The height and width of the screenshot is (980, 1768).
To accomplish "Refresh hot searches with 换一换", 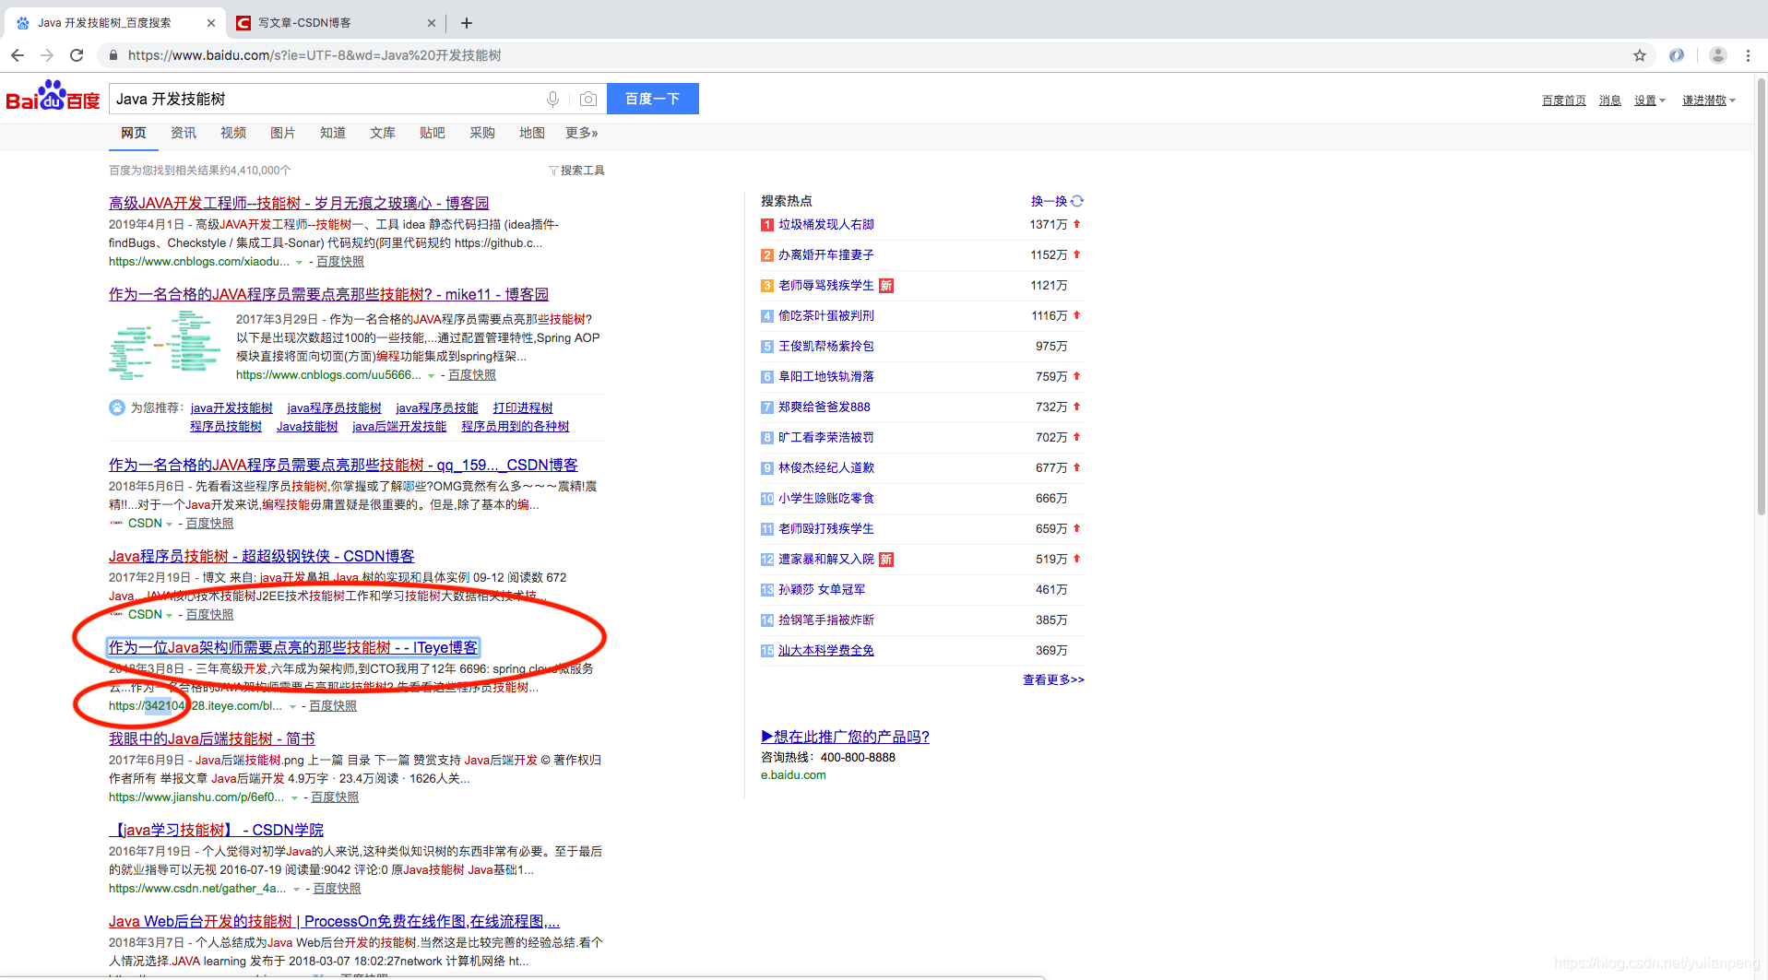I will (1057, 201).
